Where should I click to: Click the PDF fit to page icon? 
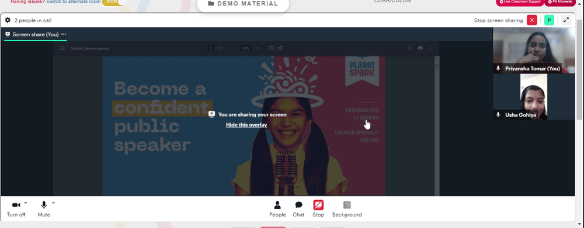coord(272,48)
